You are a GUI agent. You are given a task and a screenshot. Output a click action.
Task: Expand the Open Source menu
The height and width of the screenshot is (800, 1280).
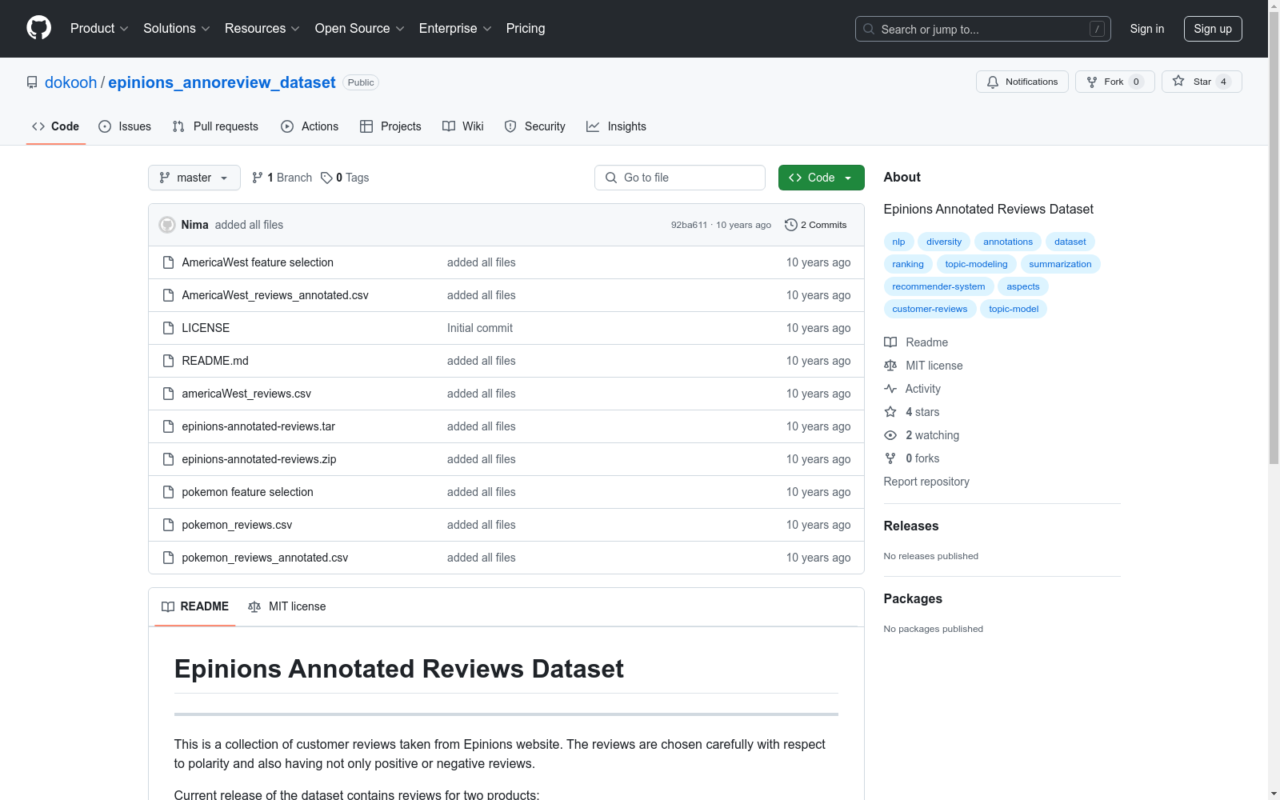pos(360,29)
